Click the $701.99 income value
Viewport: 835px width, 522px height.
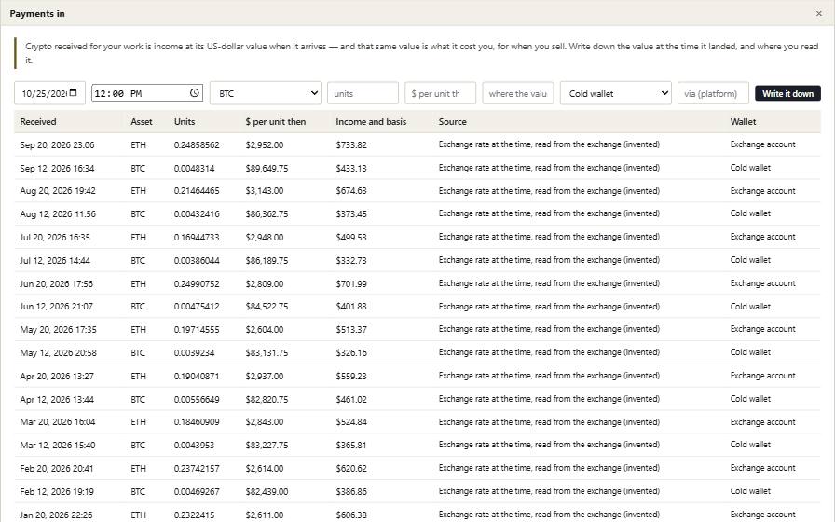click(351, 283)
